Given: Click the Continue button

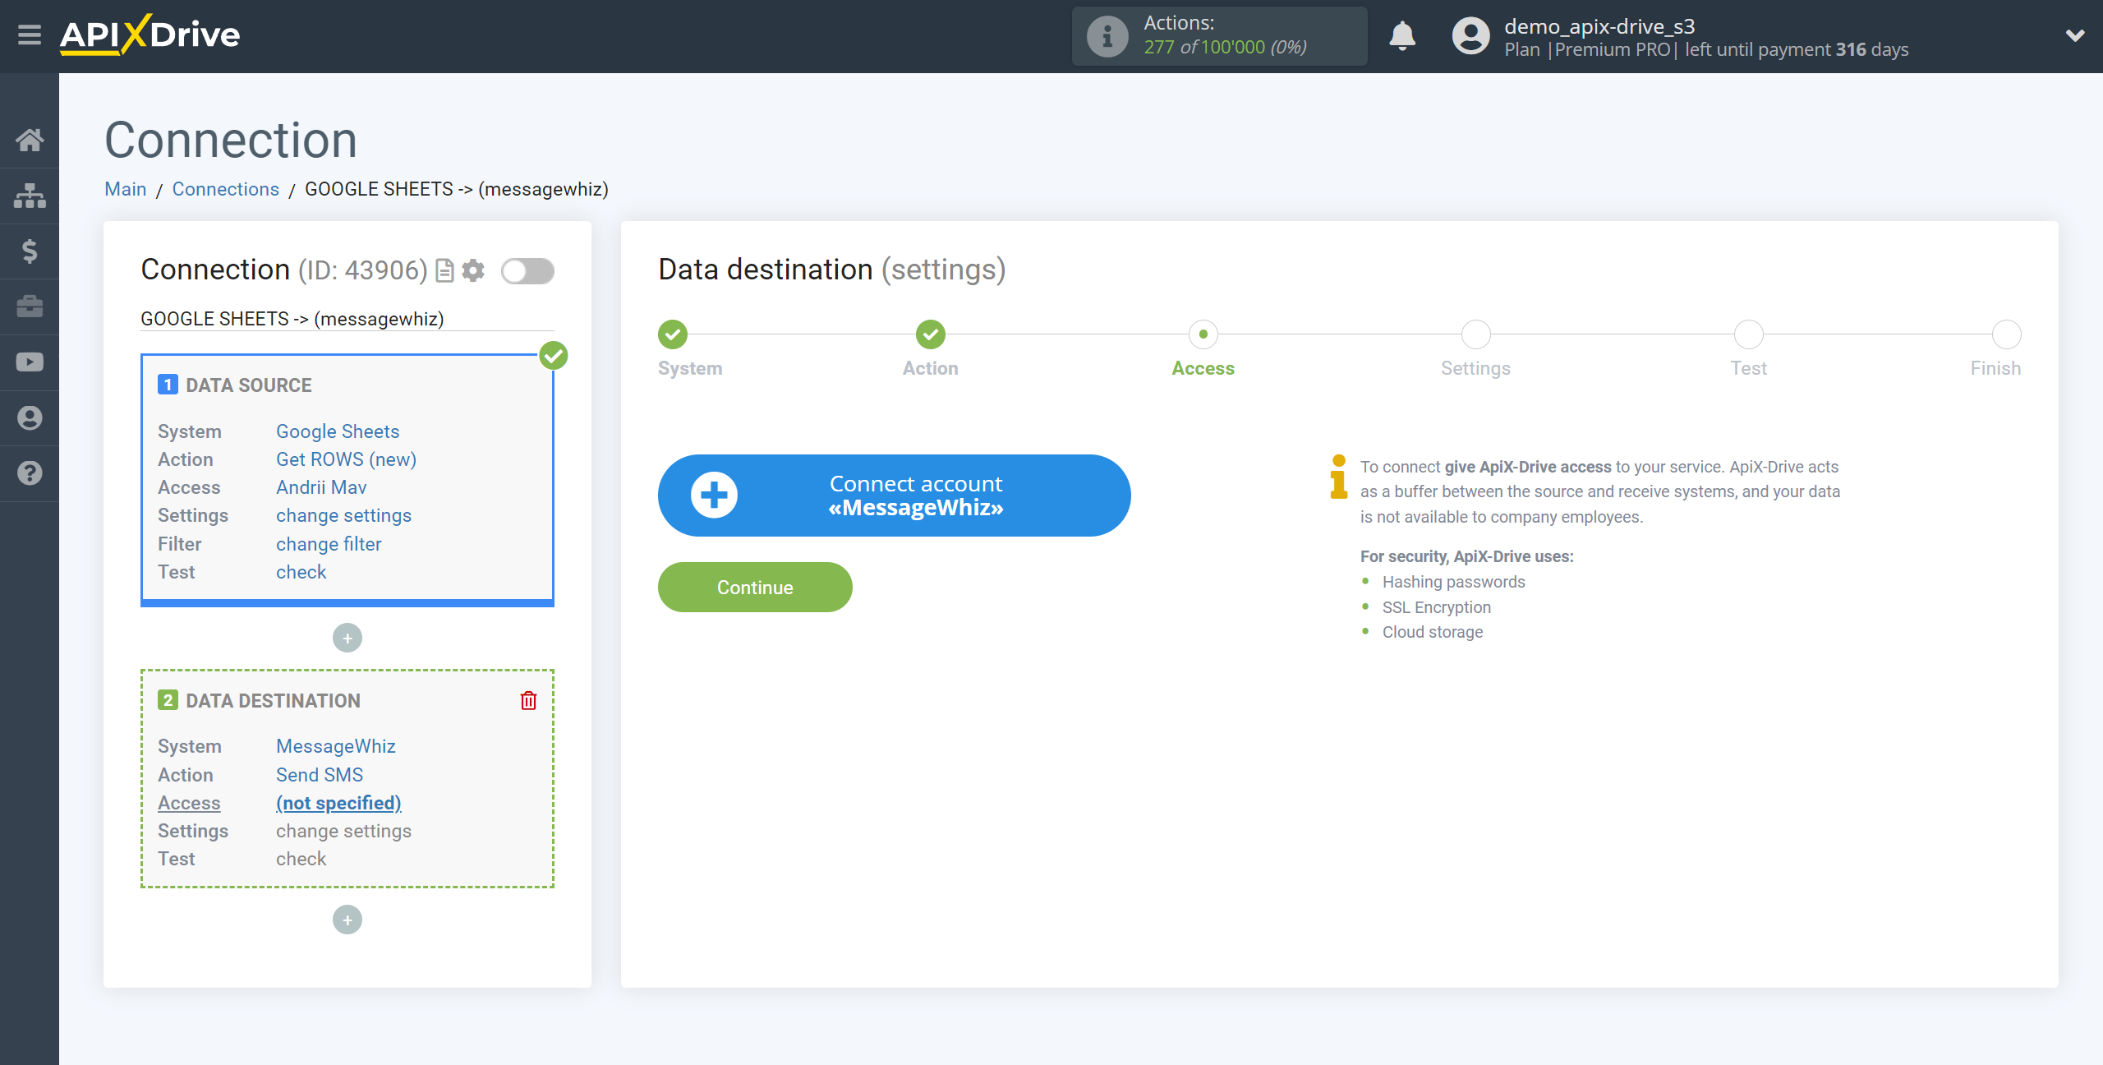Looking at the screenshot, I should pos(755,587).
